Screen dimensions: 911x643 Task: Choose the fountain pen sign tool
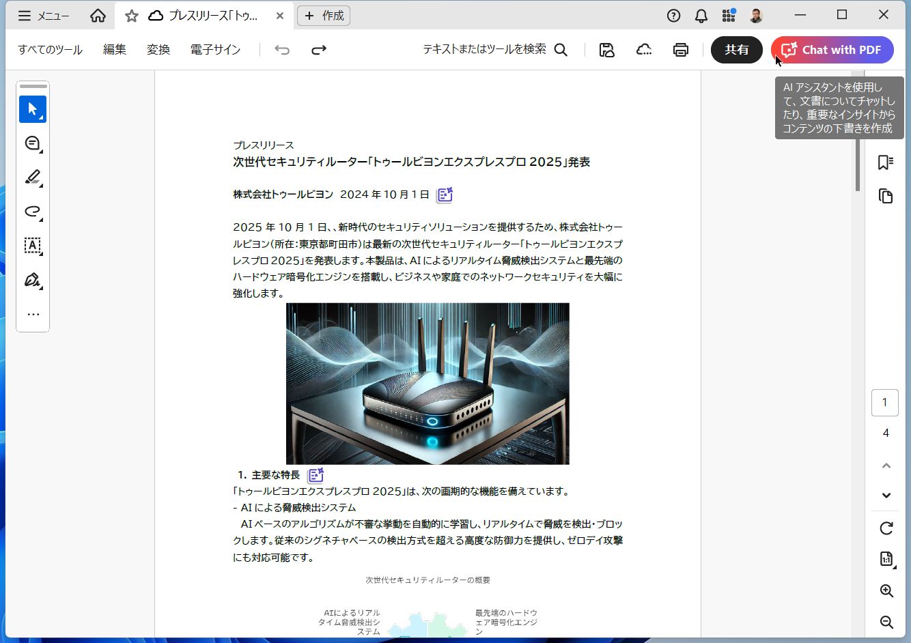[33, 280]
